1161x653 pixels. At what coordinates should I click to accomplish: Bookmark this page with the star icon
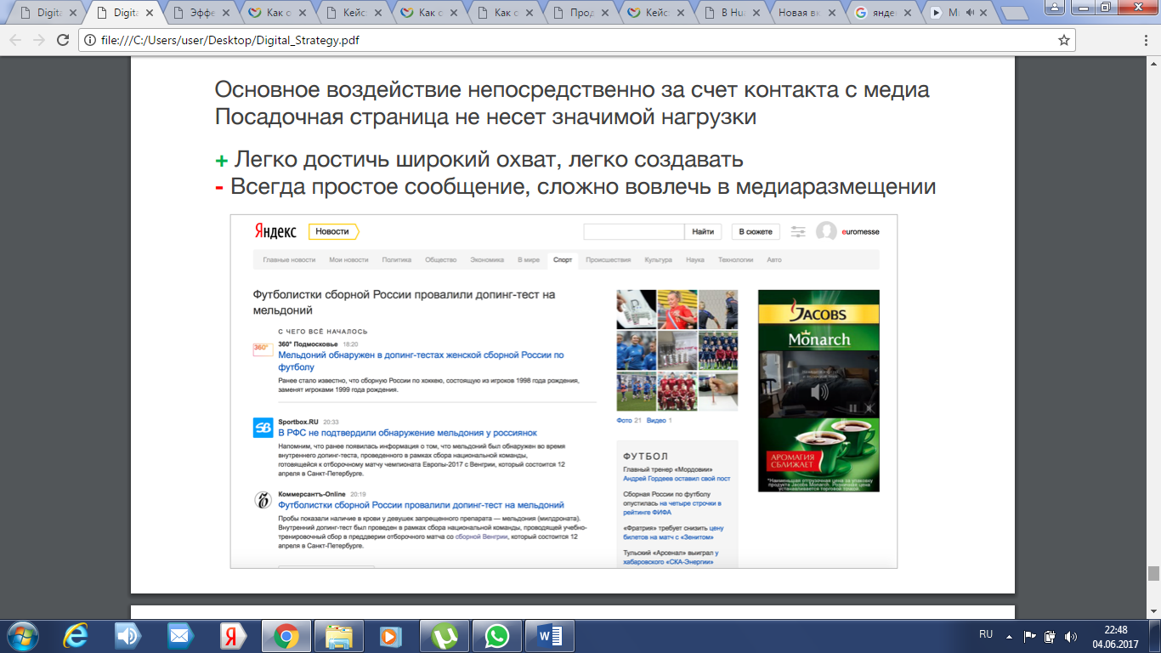[1063, 40]
